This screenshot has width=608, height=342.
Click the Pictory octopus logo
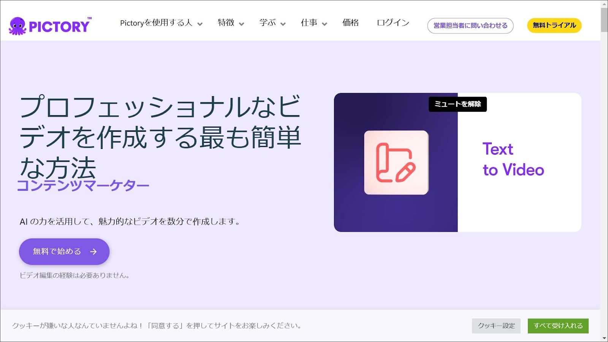pyautogui.click(x=50, y=26)
